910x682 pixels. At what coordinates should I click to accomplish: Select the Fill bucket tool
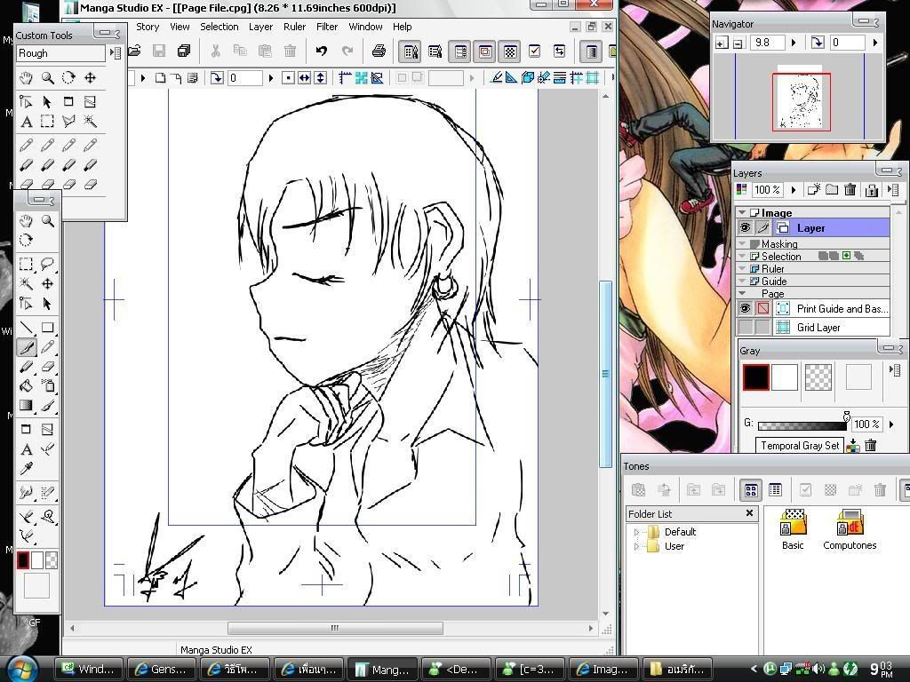pos(27,385)
